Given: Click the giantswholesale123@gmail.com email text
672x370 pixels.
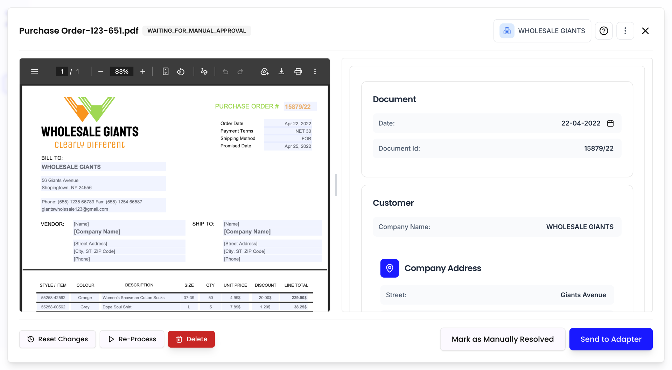Looking at the screenshot, I should [75, 209].
